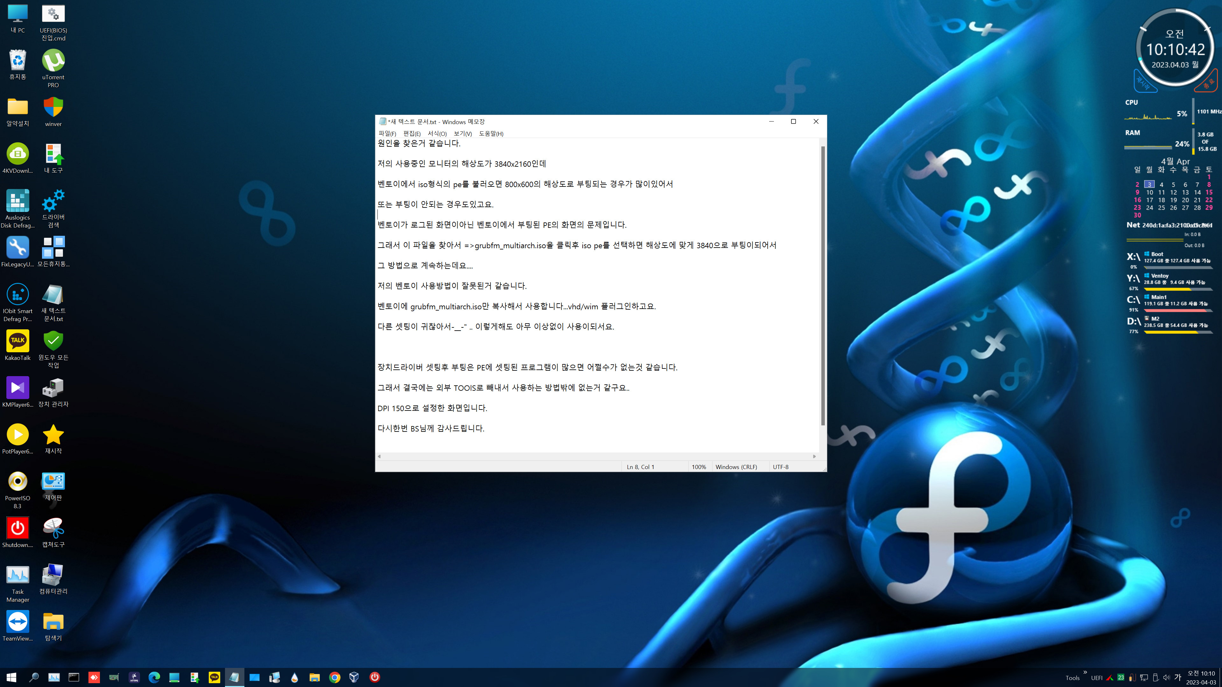Select the 재시작 star icon

pos(53,439)
